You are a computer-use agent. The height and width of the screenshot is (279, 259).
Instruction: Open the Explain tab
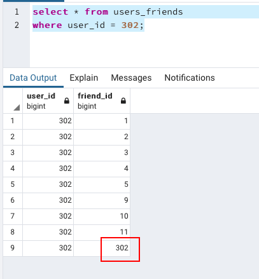click(x=84, y=78)
